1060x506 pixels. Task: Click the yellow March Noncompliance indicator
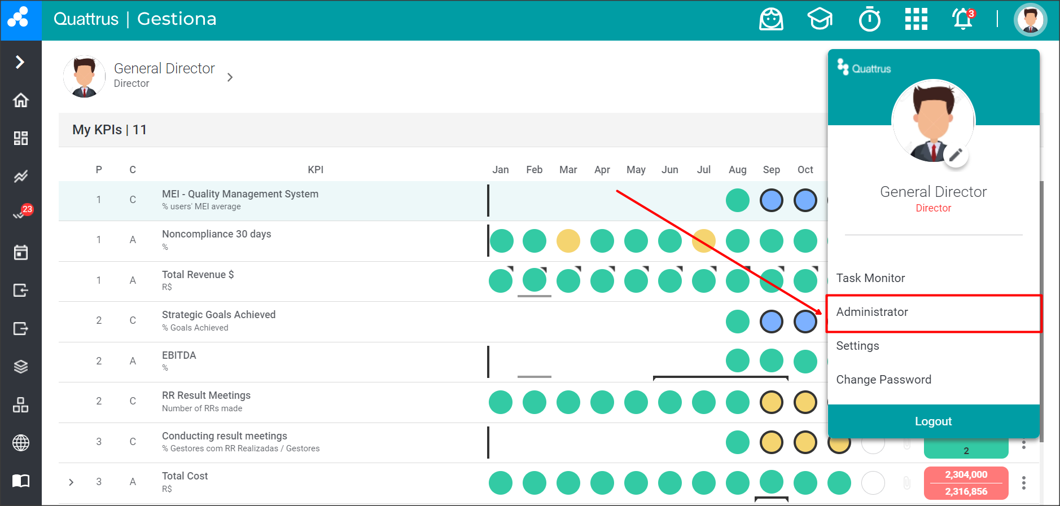coord(568,241)
